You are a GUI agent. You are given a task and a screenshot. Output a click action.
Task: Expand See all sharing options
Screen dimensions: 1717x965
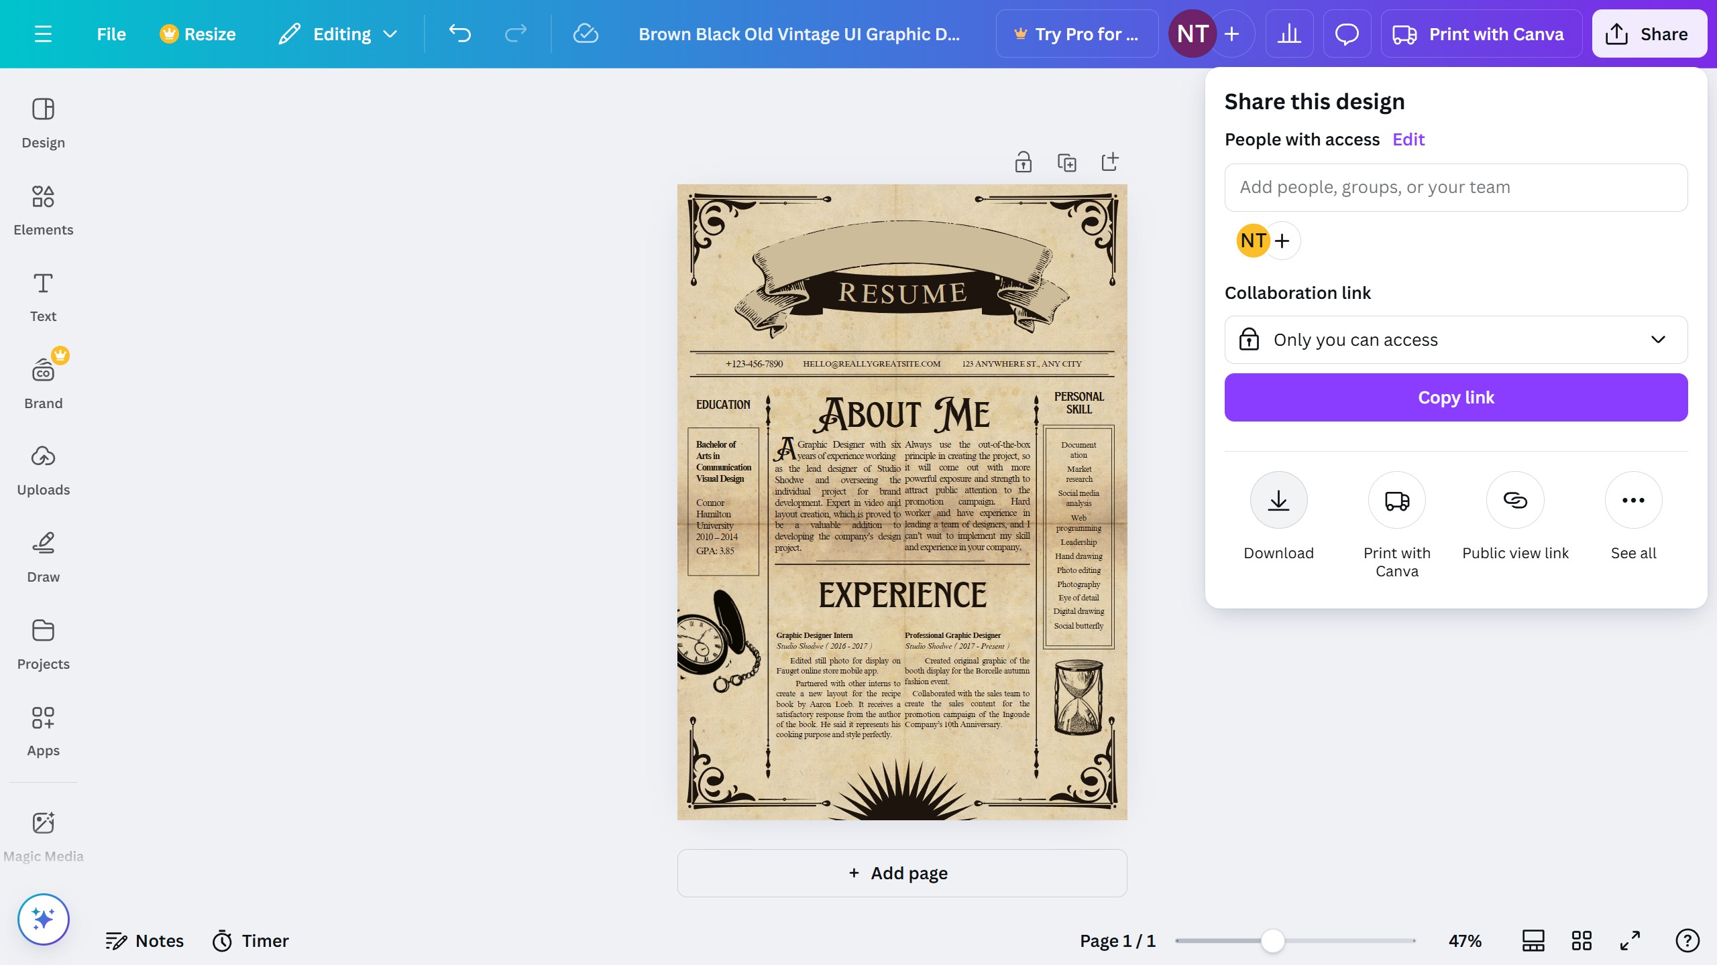tap(1633, 500)
